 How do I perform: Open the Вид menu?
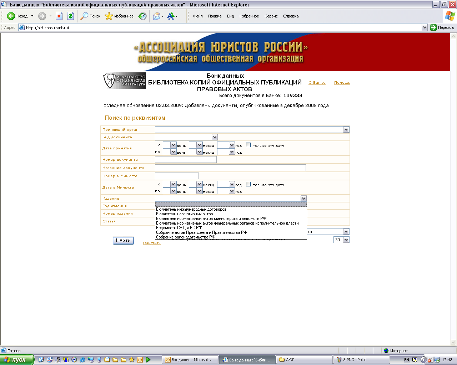(230, 16)
